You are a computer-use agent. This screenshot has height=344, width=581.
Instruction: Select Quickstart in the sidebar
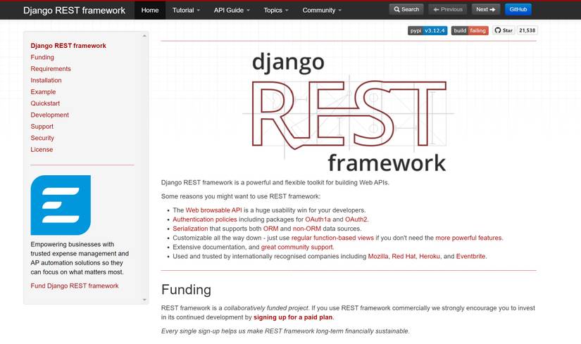coord(45,103)
